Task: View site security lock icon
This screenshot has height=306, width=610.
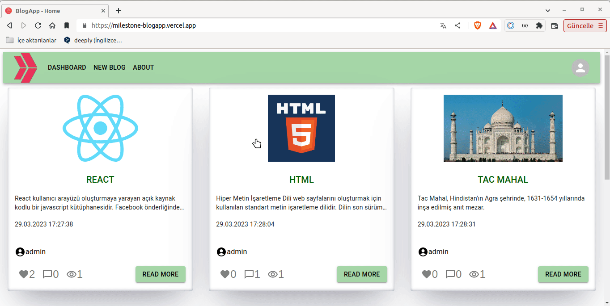Action: tap(84, 25)
